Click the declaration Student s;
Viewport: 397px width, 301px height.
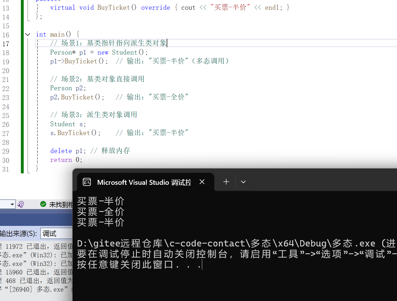click(68, 124)
